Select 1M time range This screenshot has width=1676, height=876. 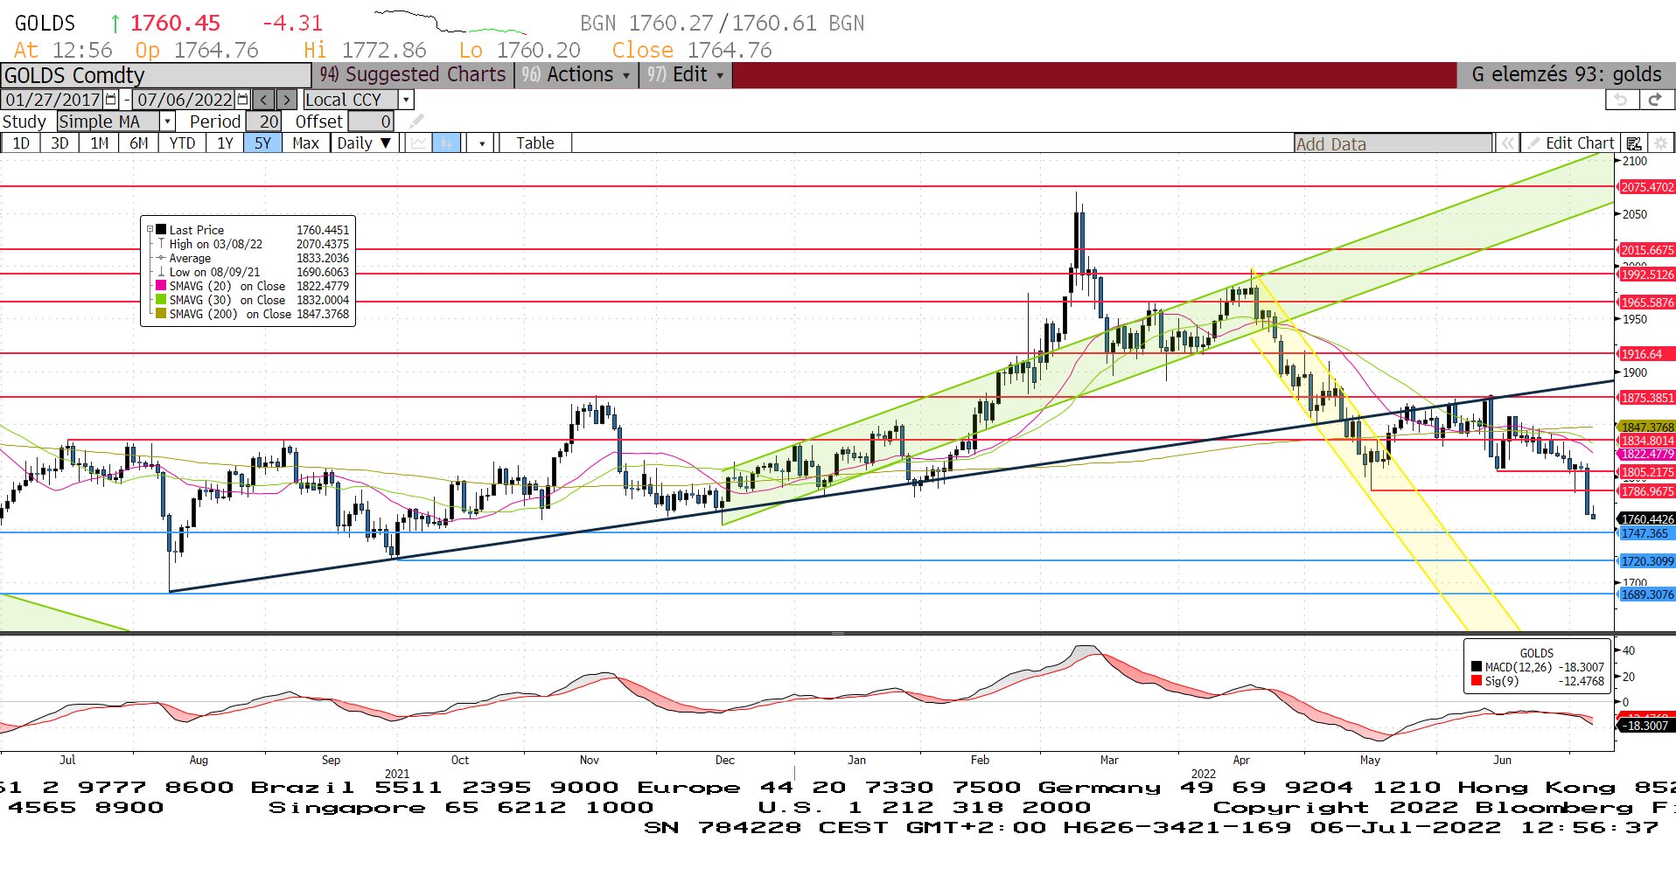click(x=100, y=143)
